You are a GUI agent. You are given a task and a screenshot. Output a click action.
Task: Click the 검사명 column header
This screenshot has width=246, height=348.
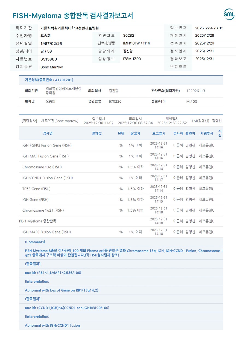[48, 133]
